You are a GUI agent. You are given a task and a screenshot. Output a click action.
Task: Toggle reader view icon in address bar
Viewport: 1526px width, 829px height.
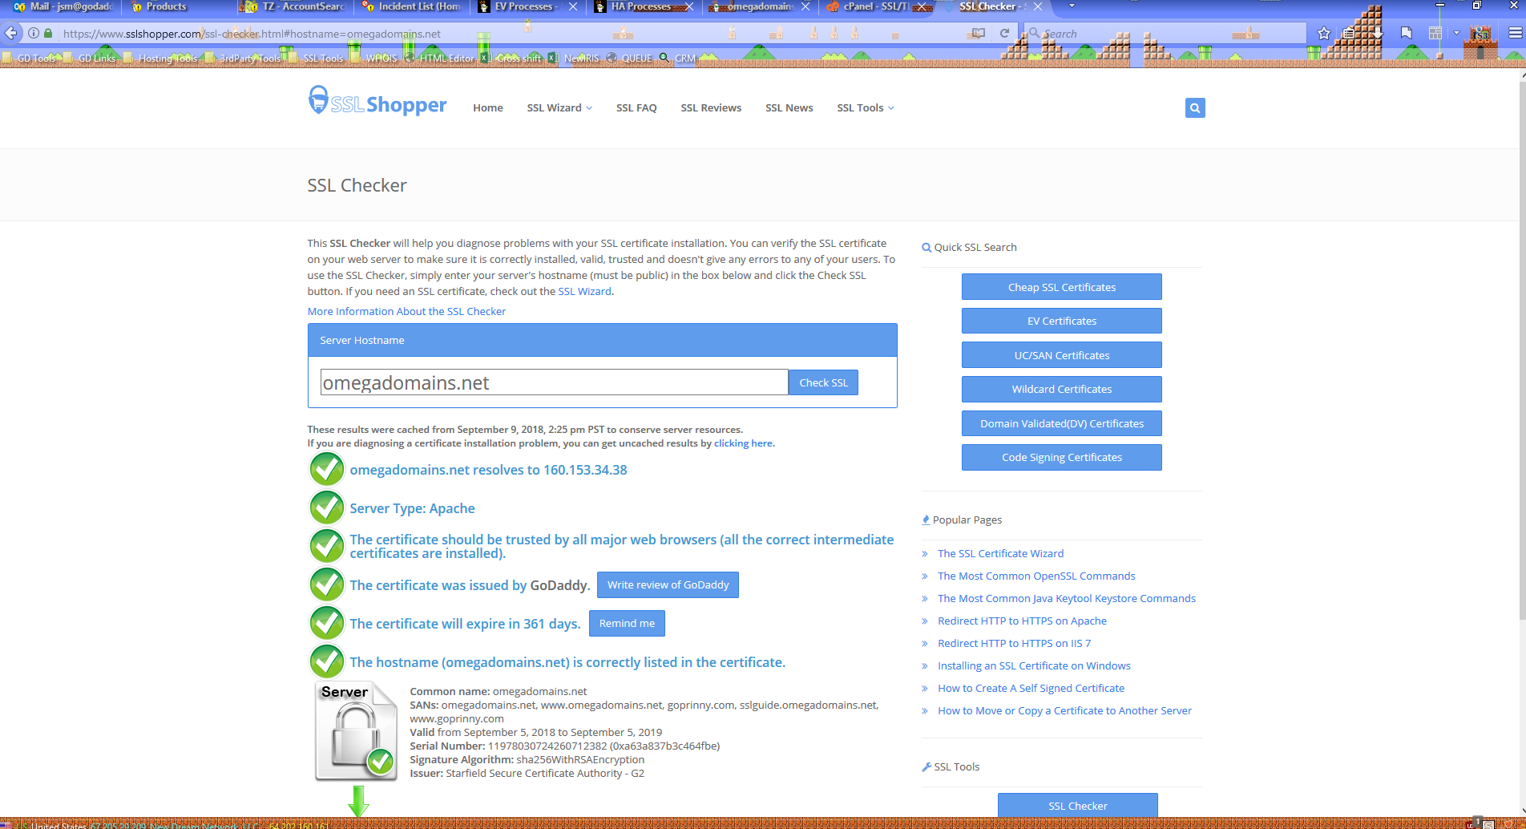[978, 34]
